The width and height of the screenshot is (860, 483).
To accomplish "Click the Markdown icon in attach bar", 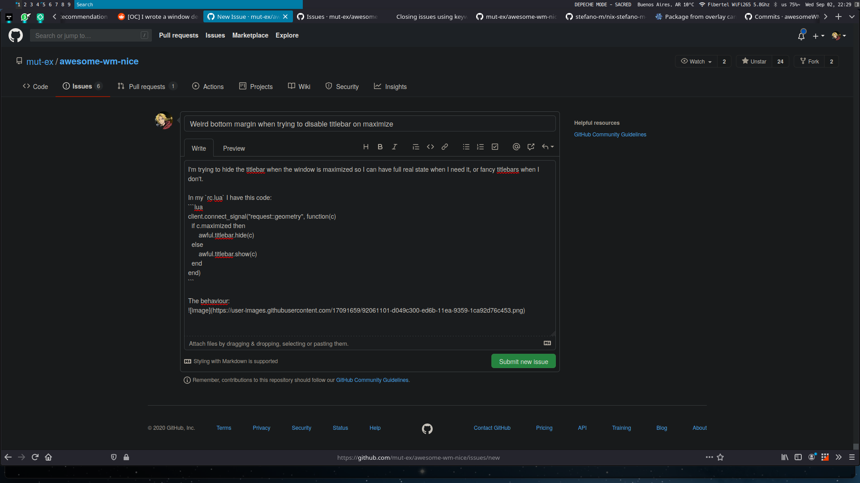I will [547, 343].
